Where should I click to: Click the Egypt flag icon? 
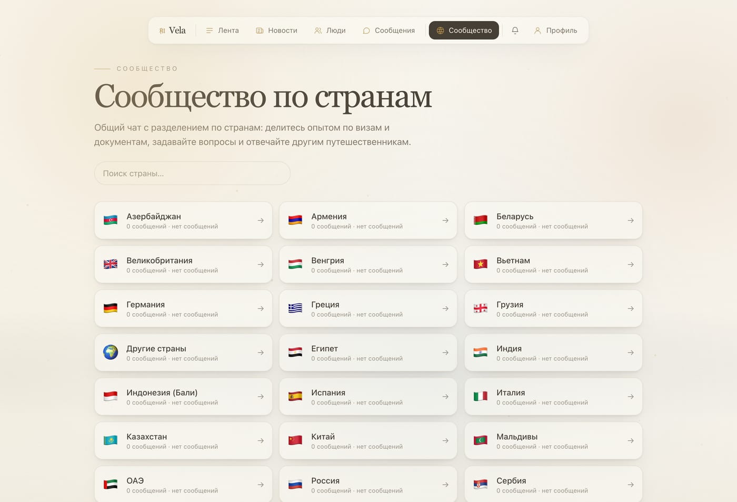(295, 352)
